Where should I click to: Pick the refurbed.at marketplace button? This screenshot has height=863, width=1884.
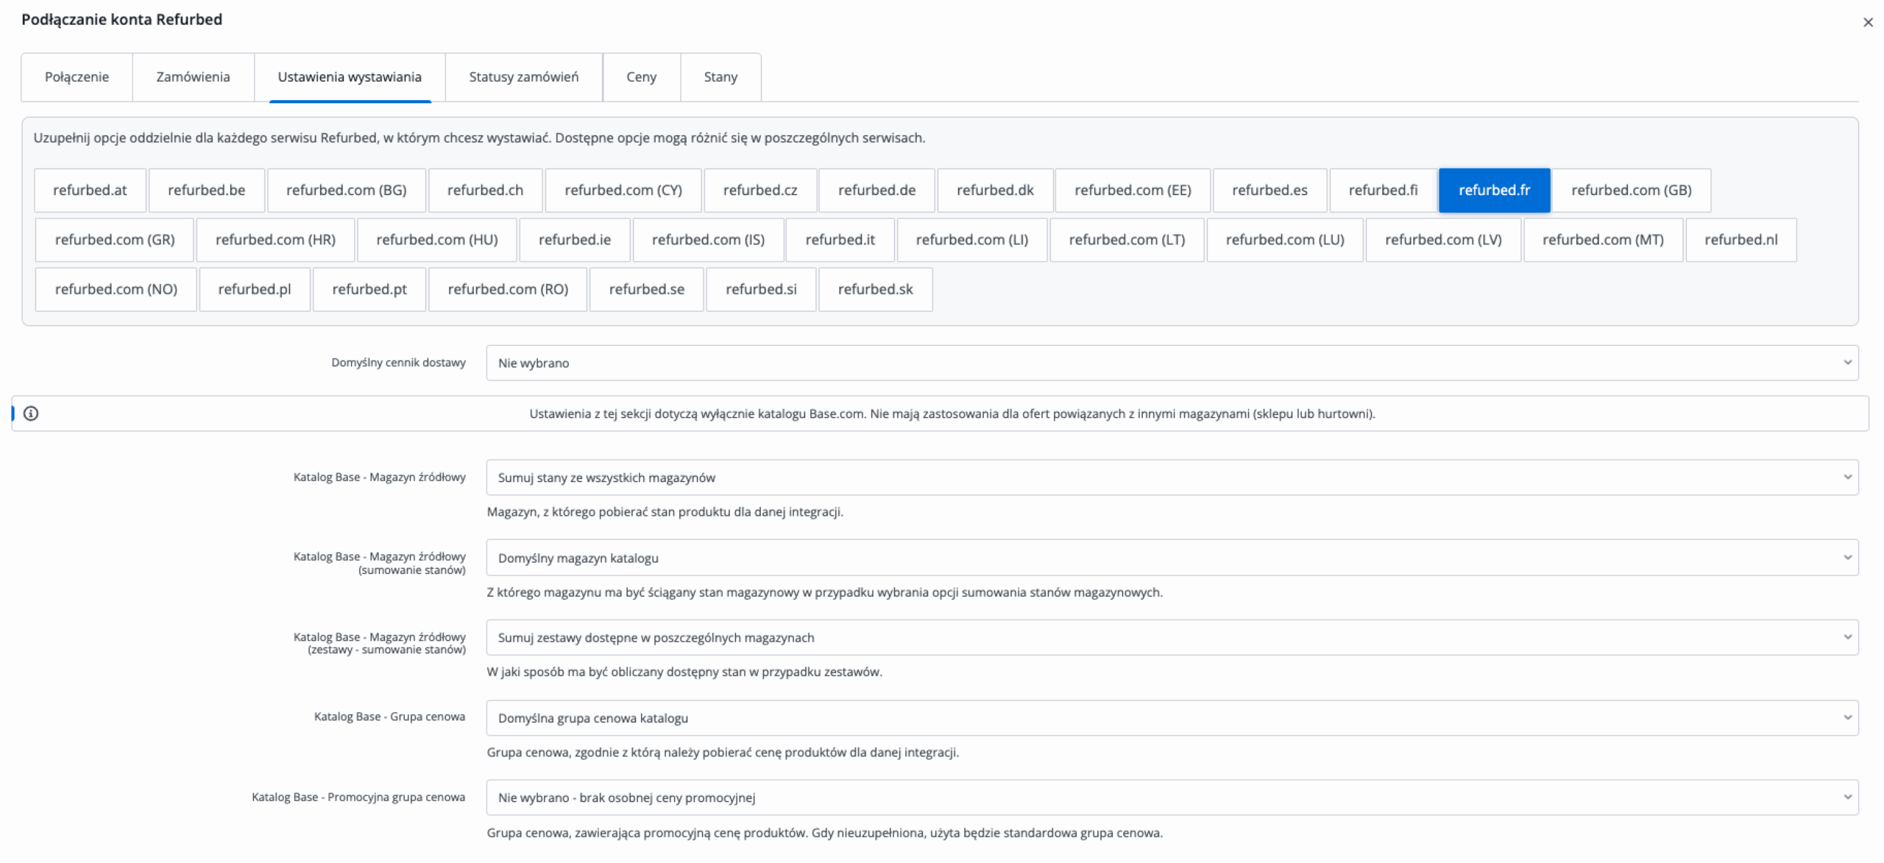(x=90, y=191)
